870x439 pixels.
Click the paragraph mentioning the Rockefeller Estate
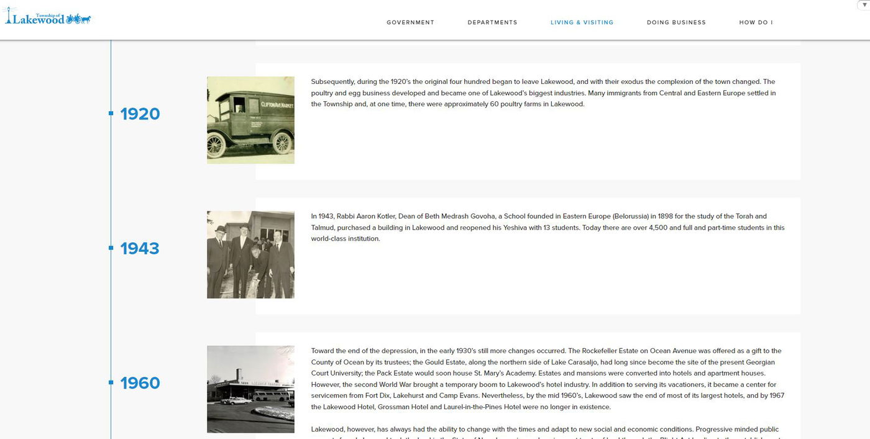[x=547, y=379]
